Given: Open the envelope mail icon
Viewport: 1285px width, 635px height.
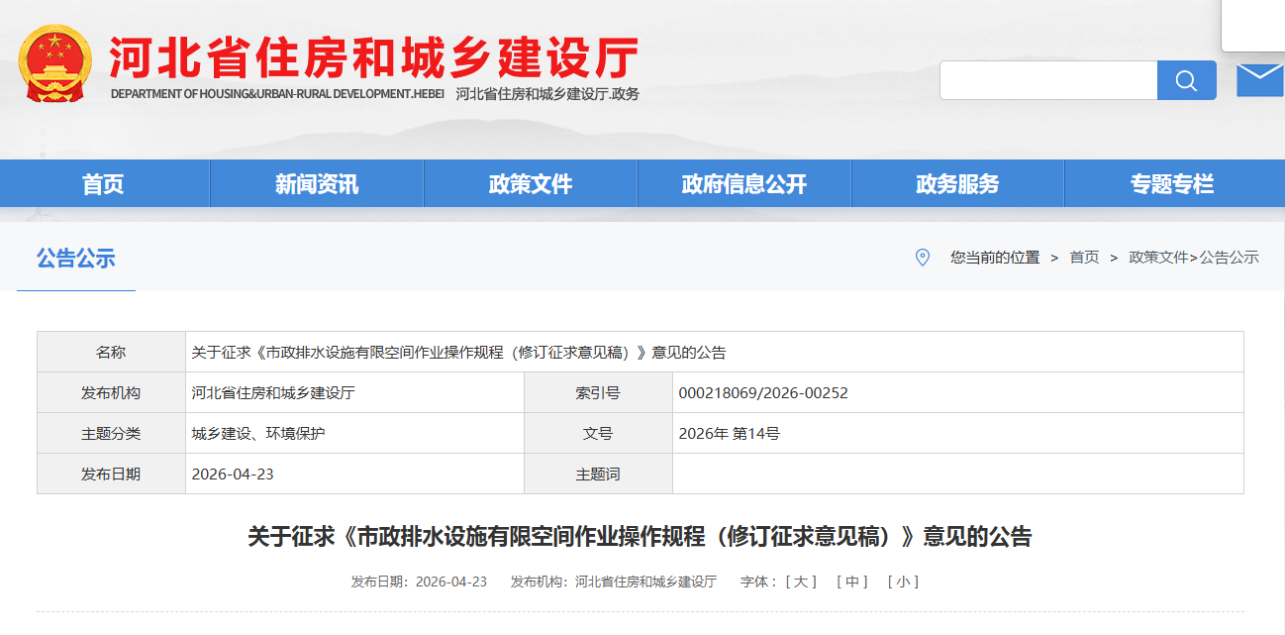Looking at the screenshot, I should click(1259, 79).
